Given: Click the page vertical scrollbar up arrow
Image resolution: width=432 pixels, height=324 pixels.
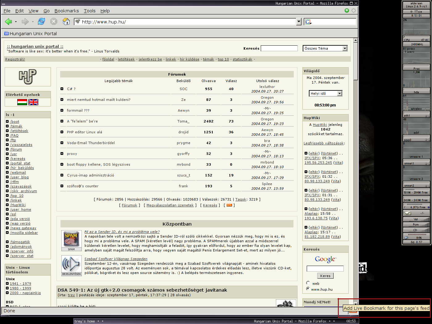Looking at the screenshot, I should (x=355, y=40).
